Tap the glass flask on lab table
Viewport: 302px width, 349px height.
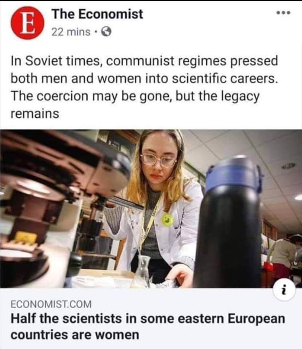142,272
